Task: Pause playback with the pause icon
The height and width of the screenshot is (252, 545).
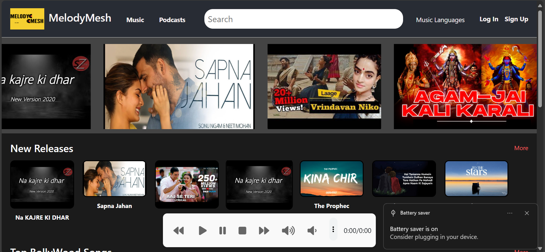Action: tap(223, 231)
